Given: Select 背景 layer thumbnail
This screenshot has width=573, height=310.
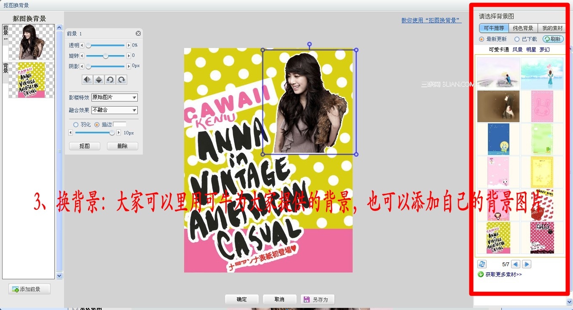Looking at the screenshot, I should [32, 80].
